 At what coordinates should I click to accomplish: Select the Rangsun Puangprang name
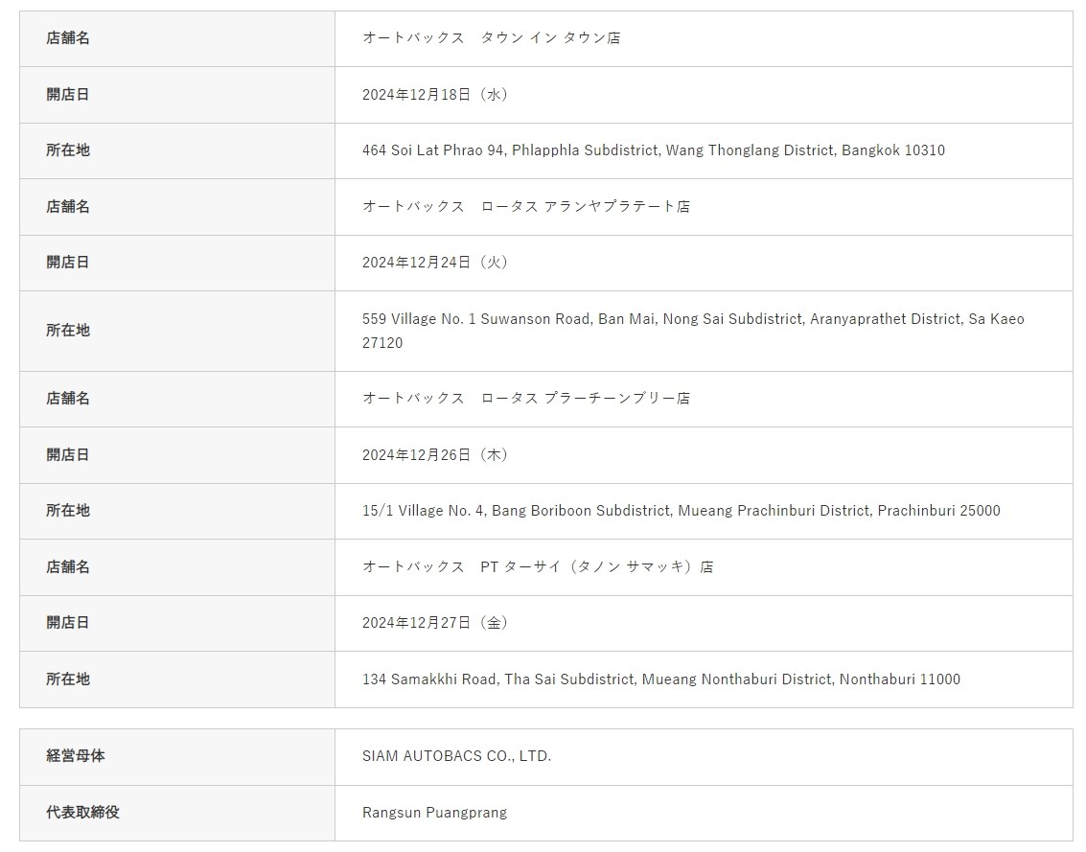434,813
